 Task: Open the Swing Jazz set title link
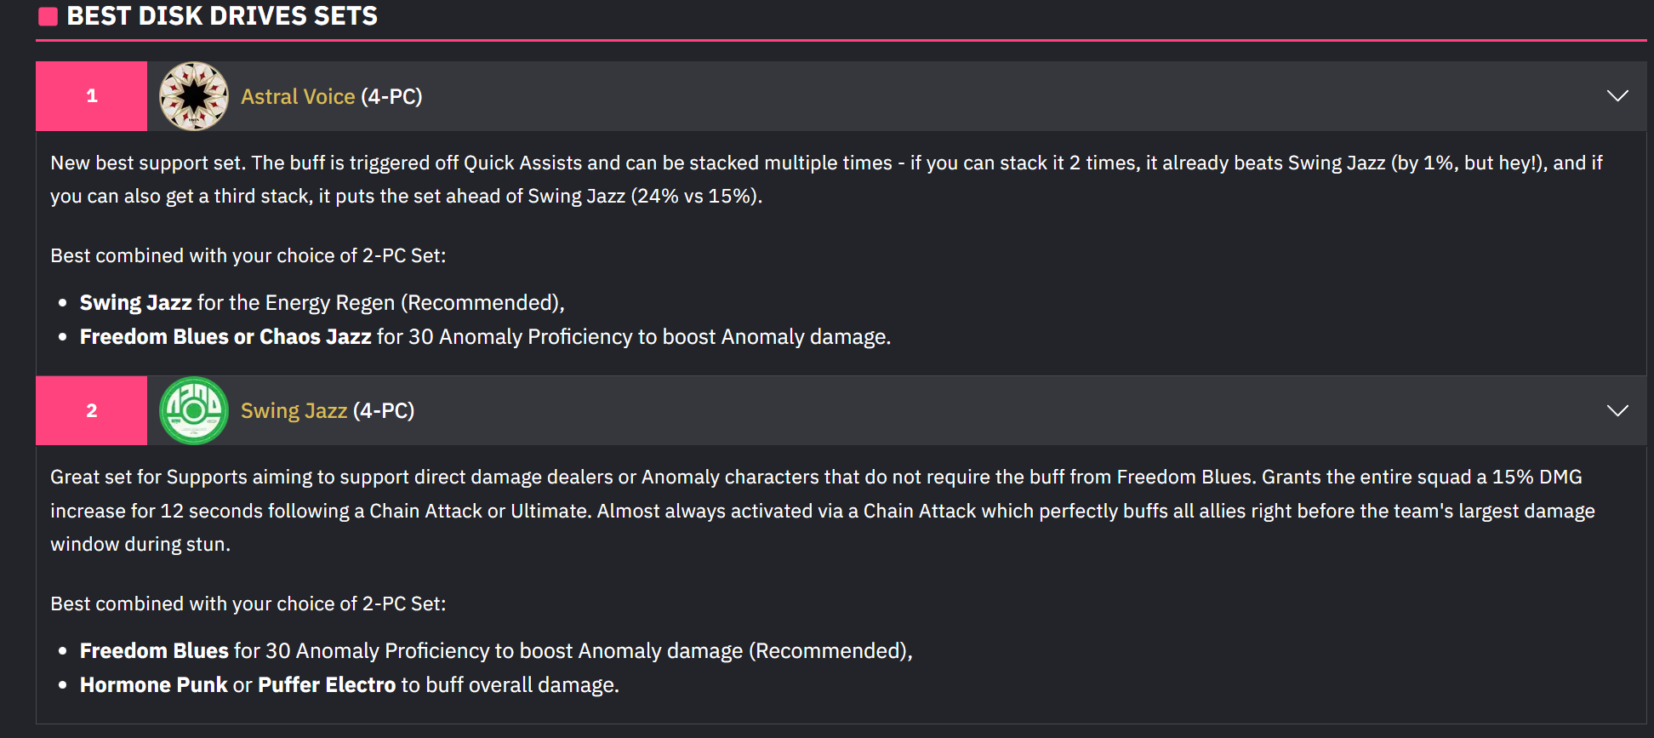[294, 410]
